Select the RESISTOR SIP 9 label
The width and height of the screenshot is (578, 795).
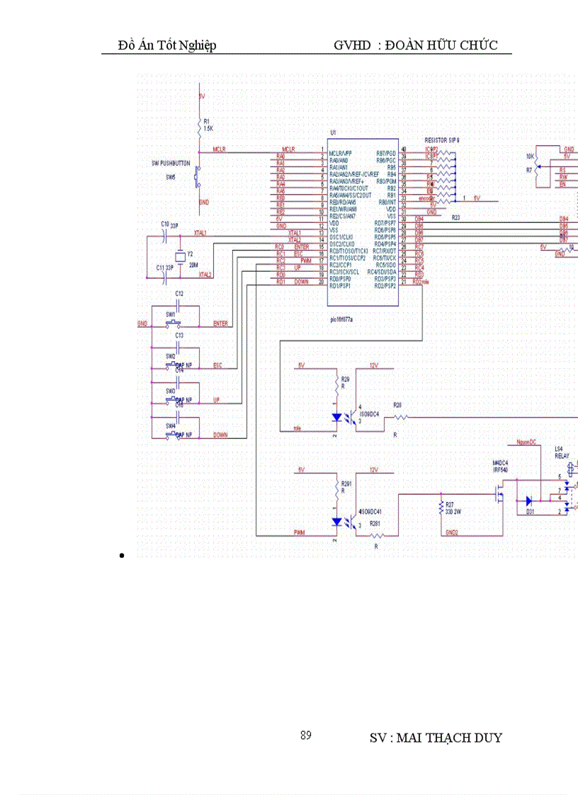(x=442, y=141)
